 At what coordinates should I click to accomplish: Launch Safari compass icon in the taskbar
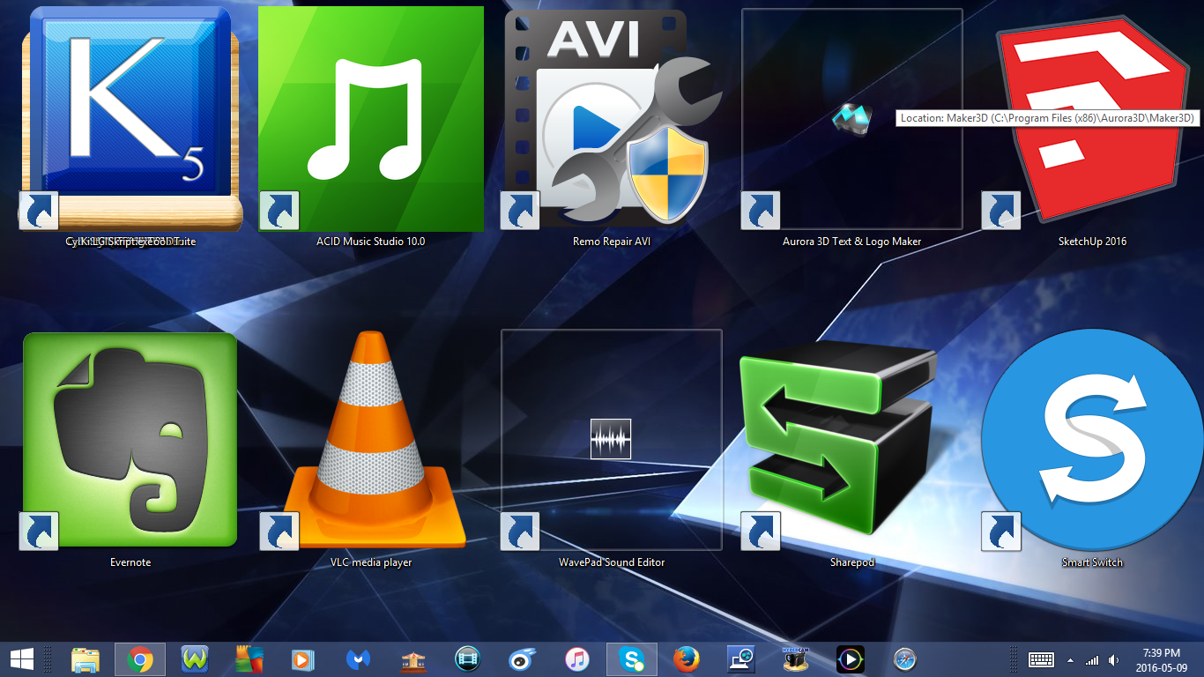click(905, 659)
